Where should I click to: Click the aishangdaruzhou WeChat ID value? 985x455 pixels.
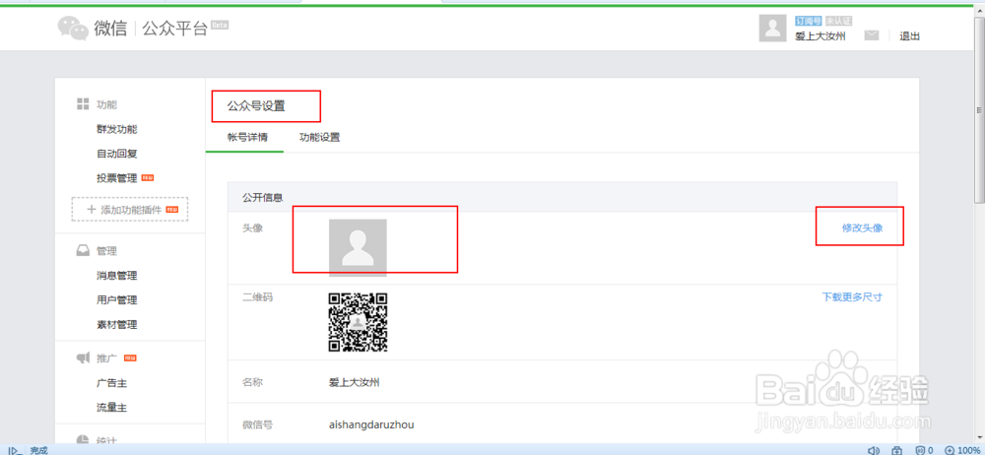371,424
